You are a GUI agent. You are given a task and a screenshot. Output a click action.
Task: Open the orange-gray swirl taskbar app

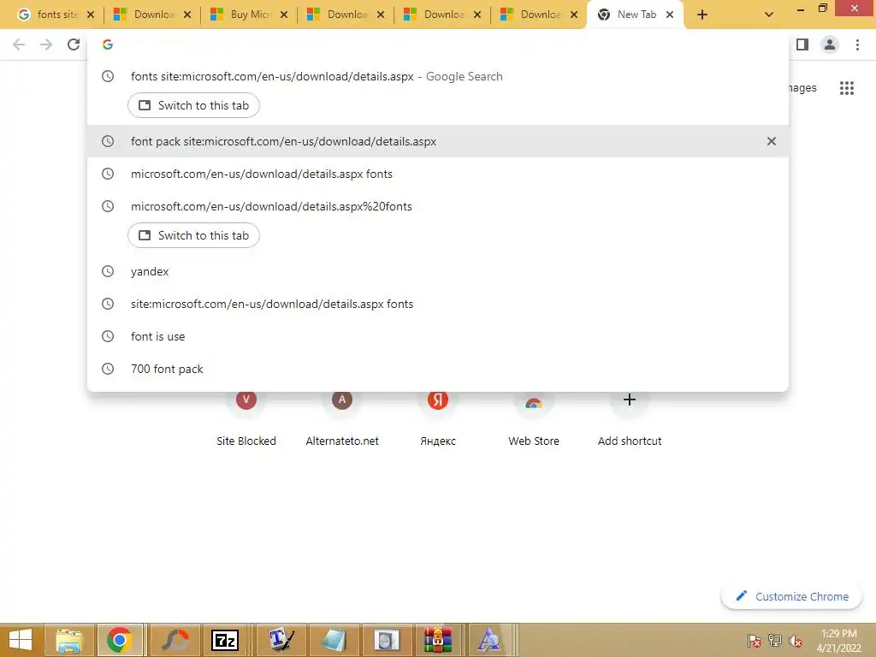click(x=174, y=640)
